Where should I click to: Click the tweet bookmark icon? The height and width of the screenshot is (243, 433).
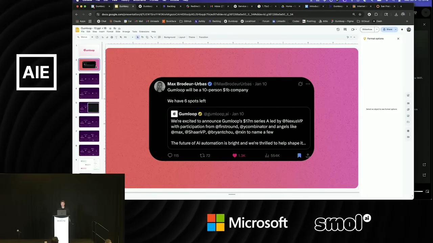point(299,156)
